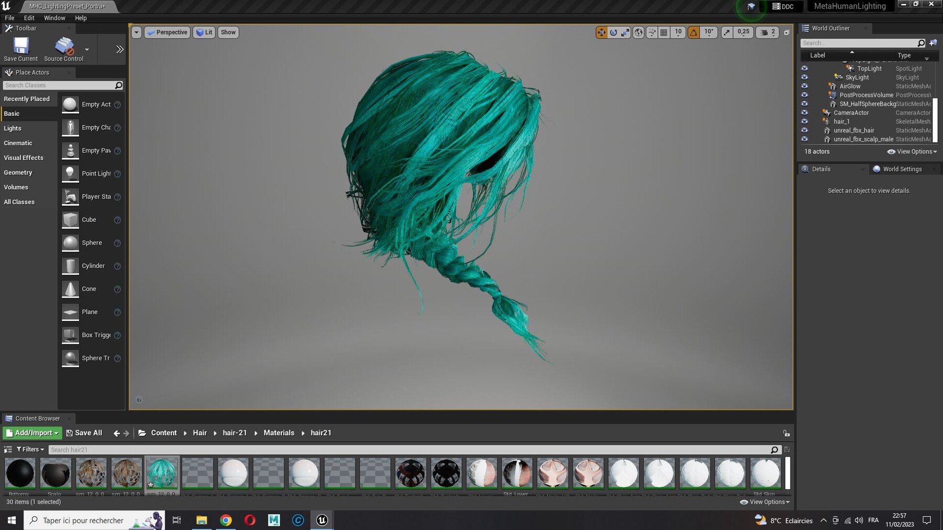Expand Source Control dropdown arrow
943x530 pixels.
tap(87, 50)
